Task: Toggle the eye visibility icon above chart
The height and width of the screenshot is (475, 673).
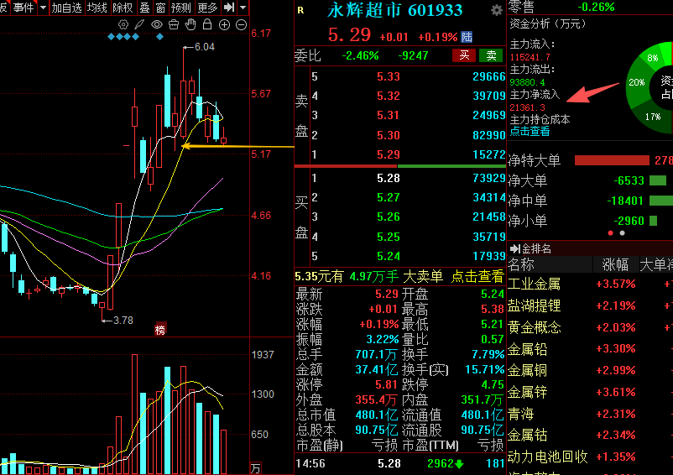Action: [157, 24]
